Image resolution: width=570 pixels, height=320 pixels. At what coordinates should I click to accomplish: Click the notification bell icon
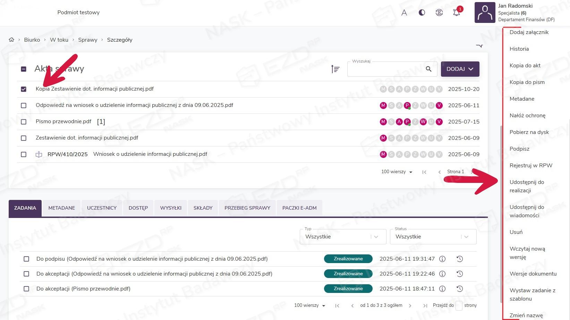[x=457, y=12]
